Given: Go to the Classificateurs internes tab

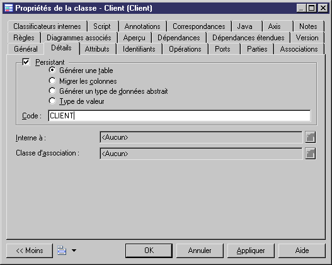Looking at the screenshot, I should (47, 26).
